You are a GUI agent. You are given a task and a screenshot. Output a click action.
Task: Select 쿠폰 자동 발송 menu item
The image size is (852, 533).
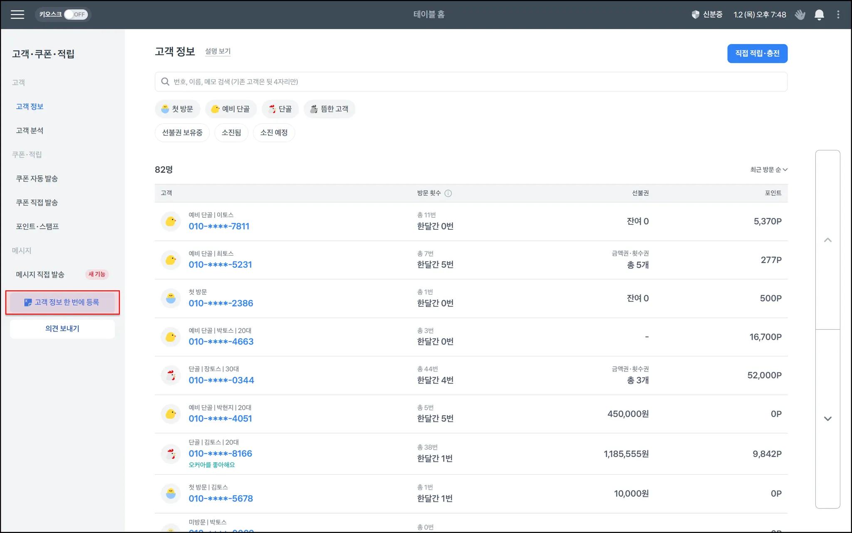tap(37, 179)
